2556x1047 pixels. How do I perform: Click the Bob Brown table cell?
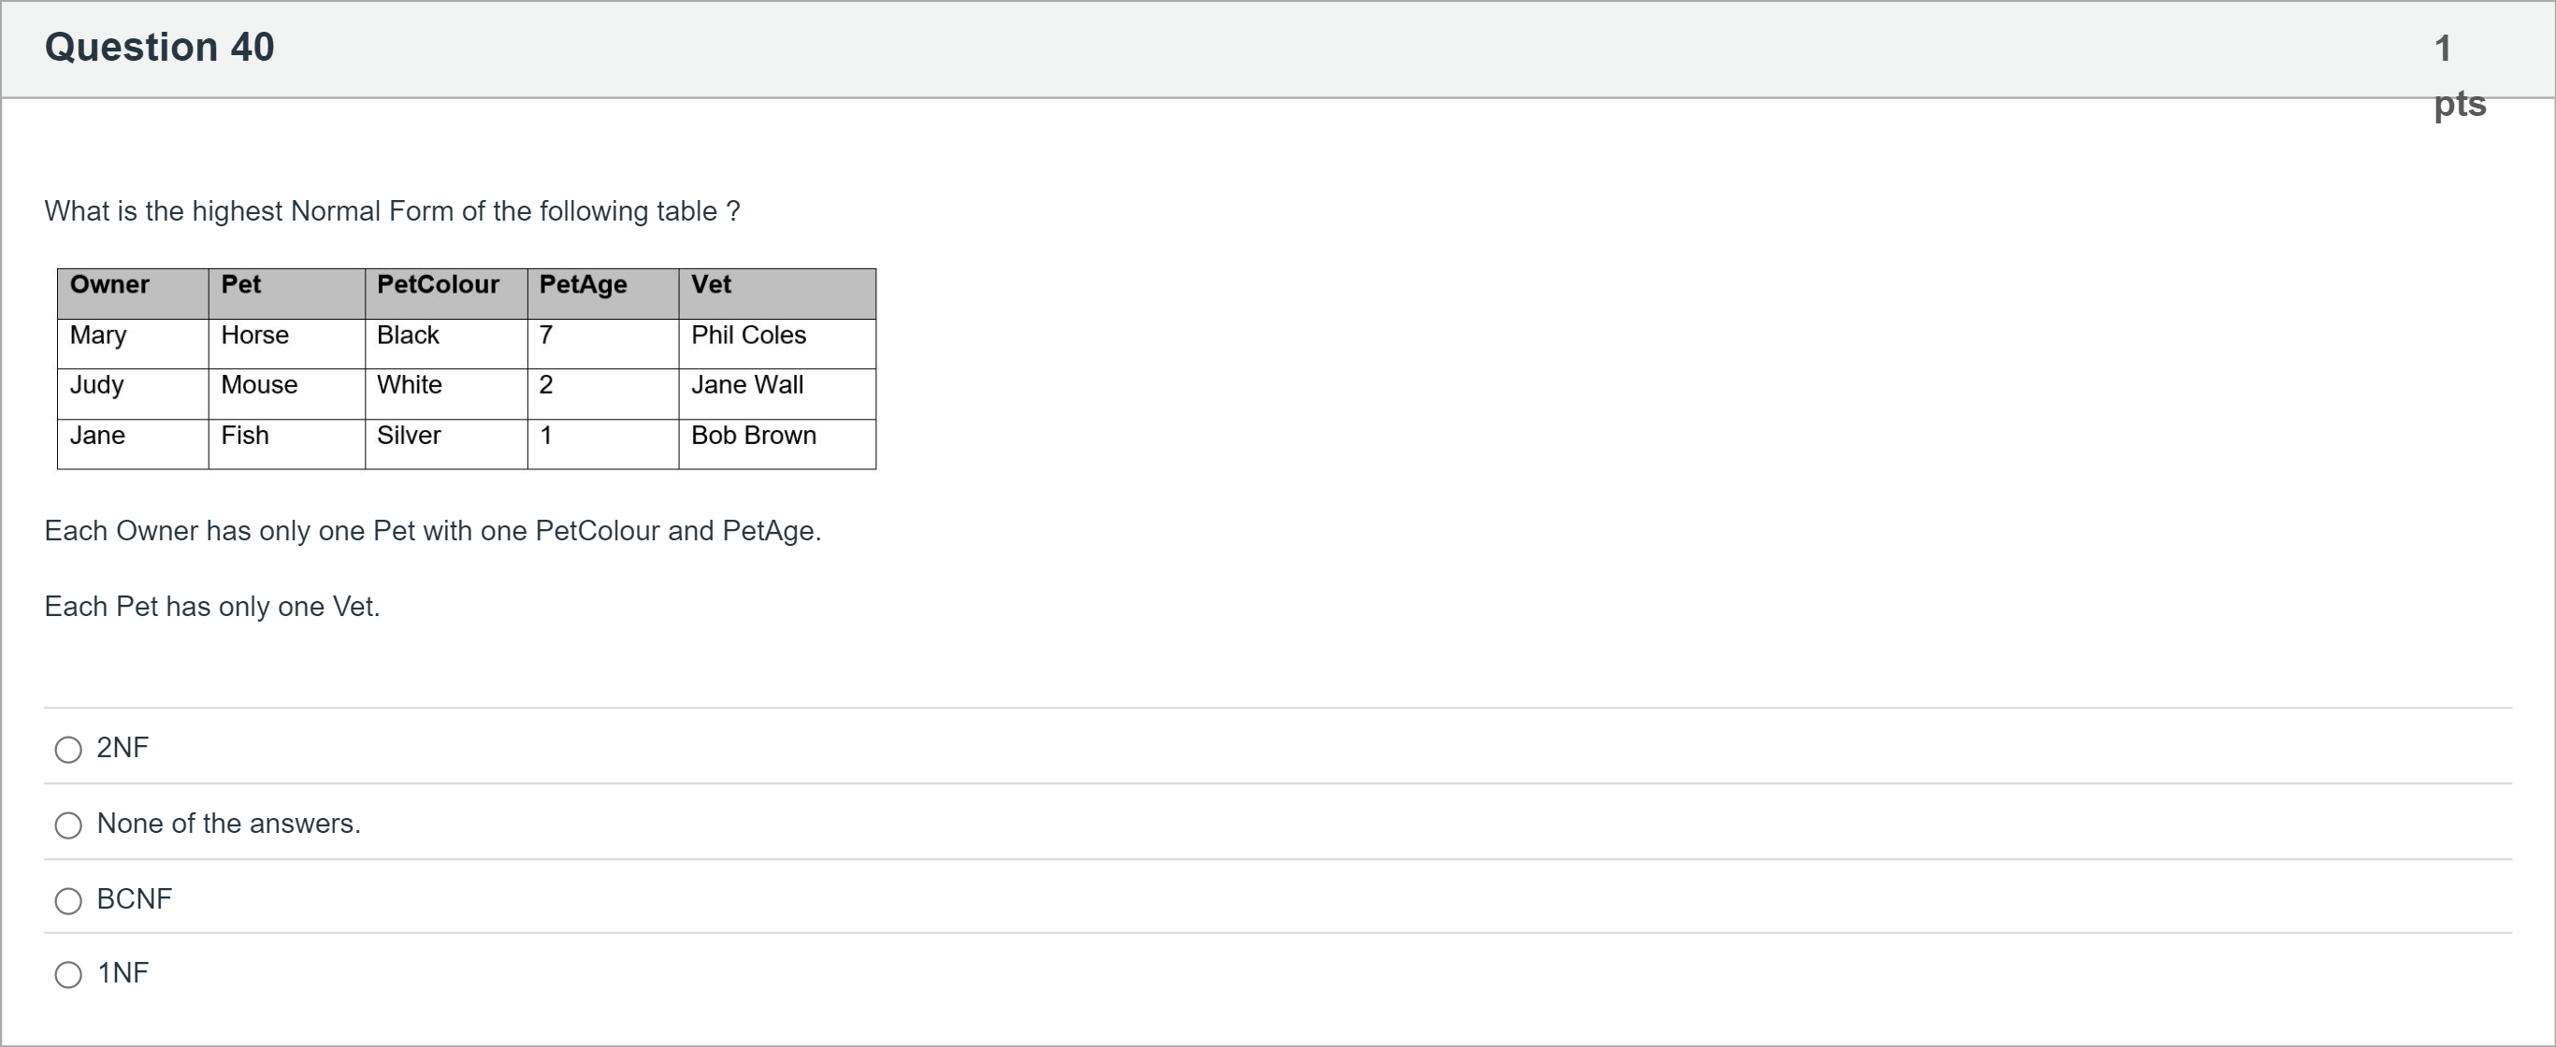(x=753, y=436)
